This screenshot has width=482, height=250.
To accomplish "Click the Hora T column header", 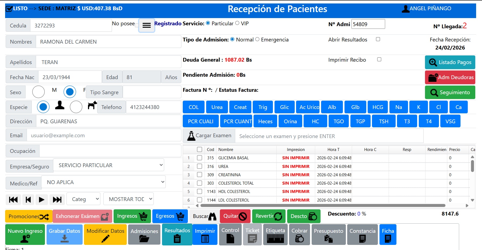I will point(333,150).
